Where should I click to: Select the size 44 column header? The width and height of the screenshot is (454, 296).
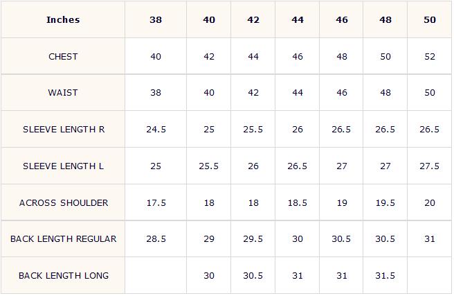point(298,19)
